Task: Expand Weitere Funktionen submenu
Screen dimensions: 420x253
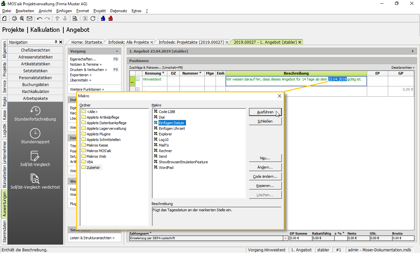Action: click(x=87, y=89)
